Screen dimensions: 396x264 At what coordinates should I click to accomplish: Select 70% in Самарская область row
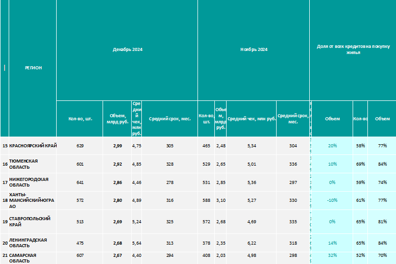point(382,255)
